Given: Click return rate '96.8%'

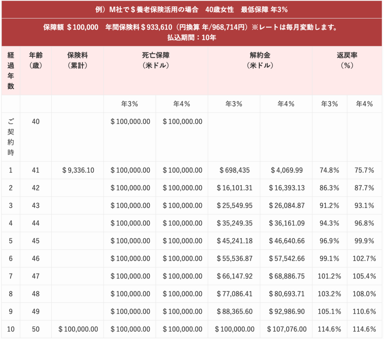Looking at the screenshot, I should [364, 223].
